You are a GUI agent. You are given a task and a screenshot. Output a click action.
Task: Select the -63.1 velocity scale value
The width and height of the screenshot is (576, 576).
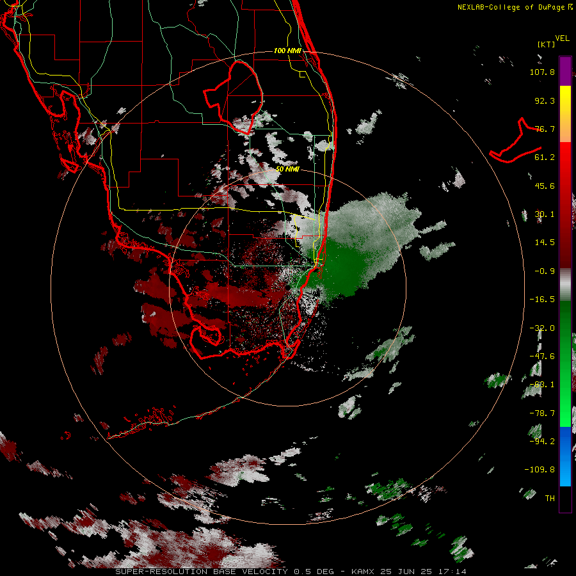coord(542,385)
